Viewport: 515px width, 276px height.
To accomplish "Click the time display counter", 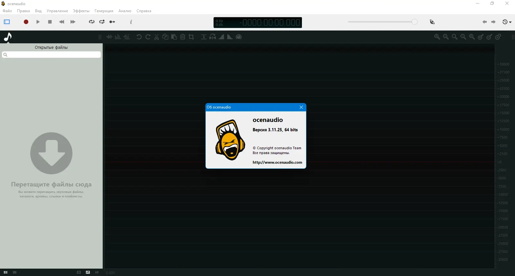I will (258, 22).
